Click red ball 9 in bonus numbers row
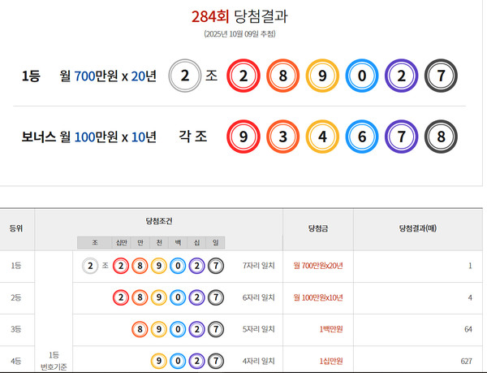This screenshot has width=487, height=373. (x=243, y=137)
